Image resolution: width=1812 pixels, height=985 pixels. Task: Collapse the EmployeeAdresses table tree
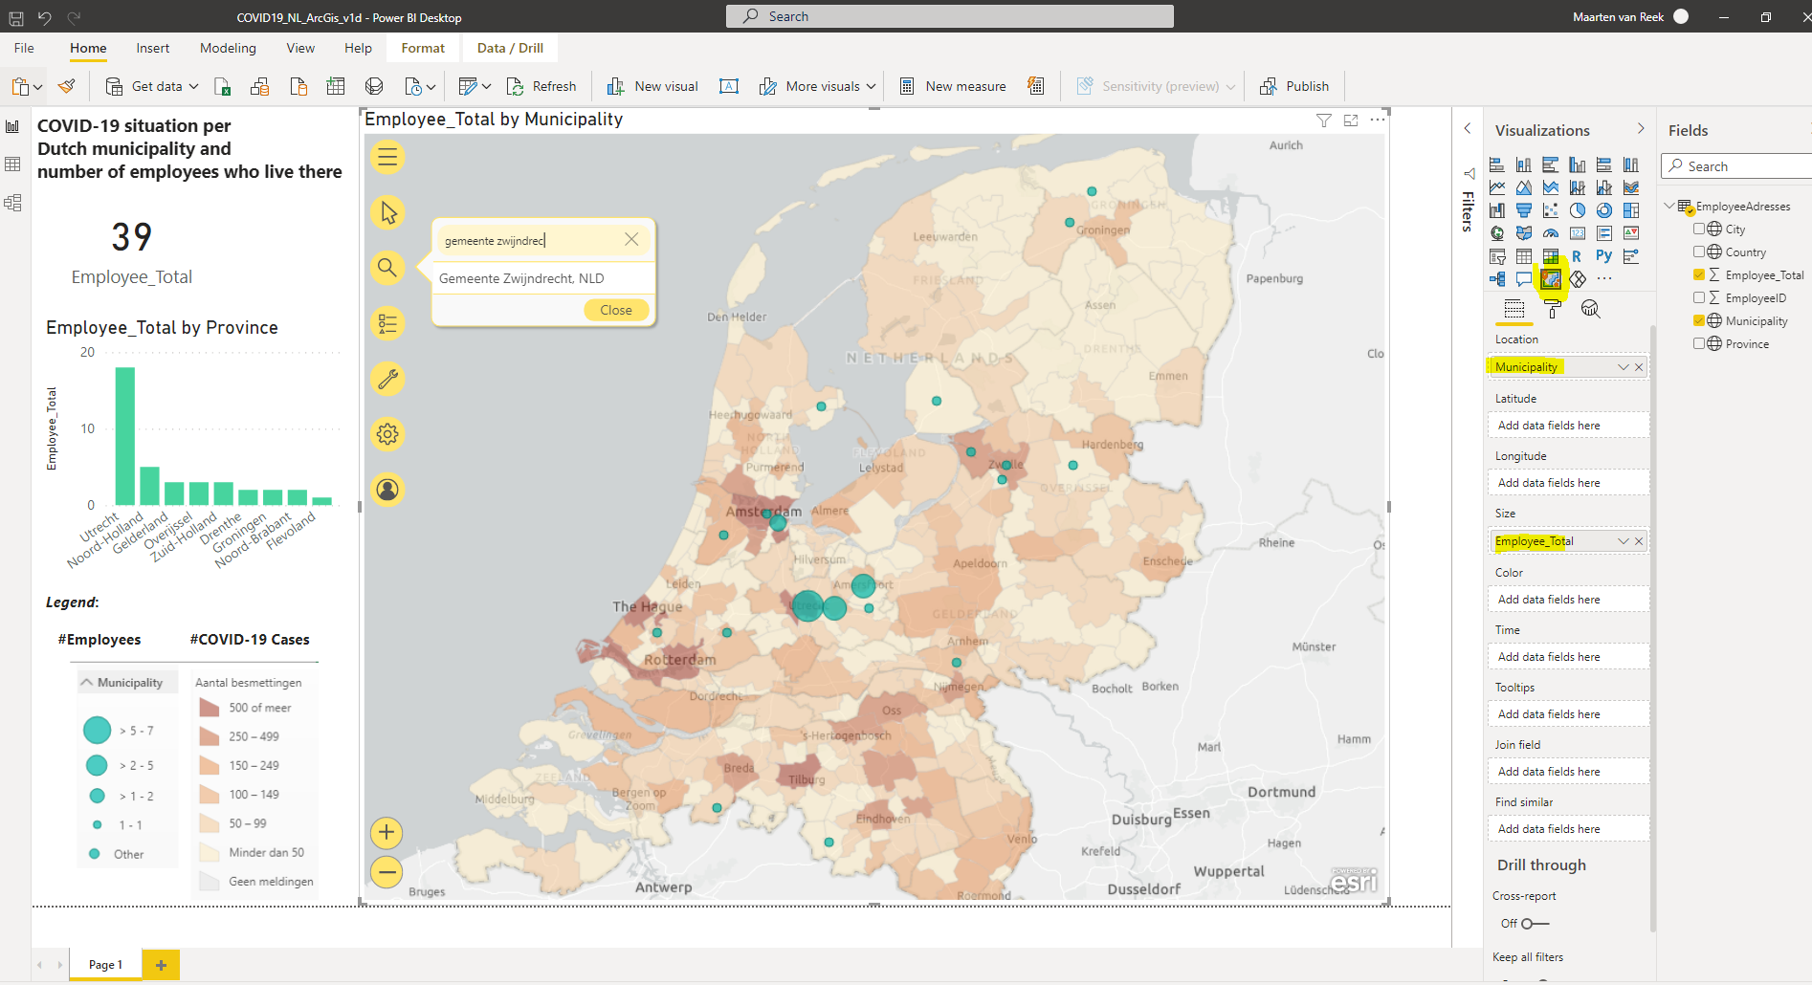coord(1670,206)
